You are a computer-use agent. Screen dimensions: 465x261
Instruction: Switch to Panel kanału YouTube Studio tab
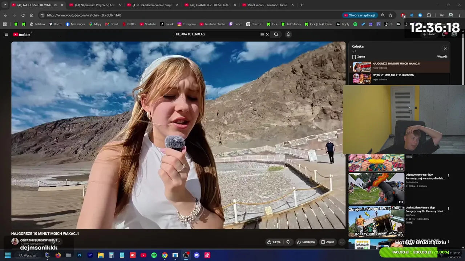click(267, 5)
